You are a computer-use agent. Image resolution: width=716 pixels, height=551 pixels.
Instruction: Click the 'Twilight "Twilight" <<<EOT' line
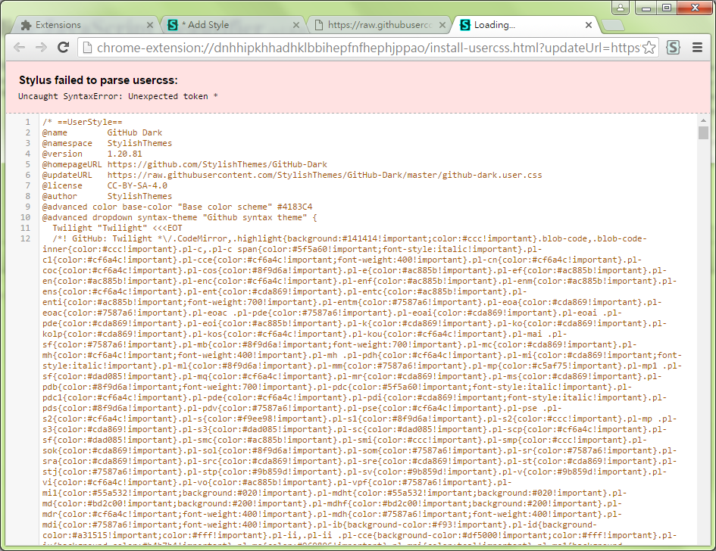(117, 228)
